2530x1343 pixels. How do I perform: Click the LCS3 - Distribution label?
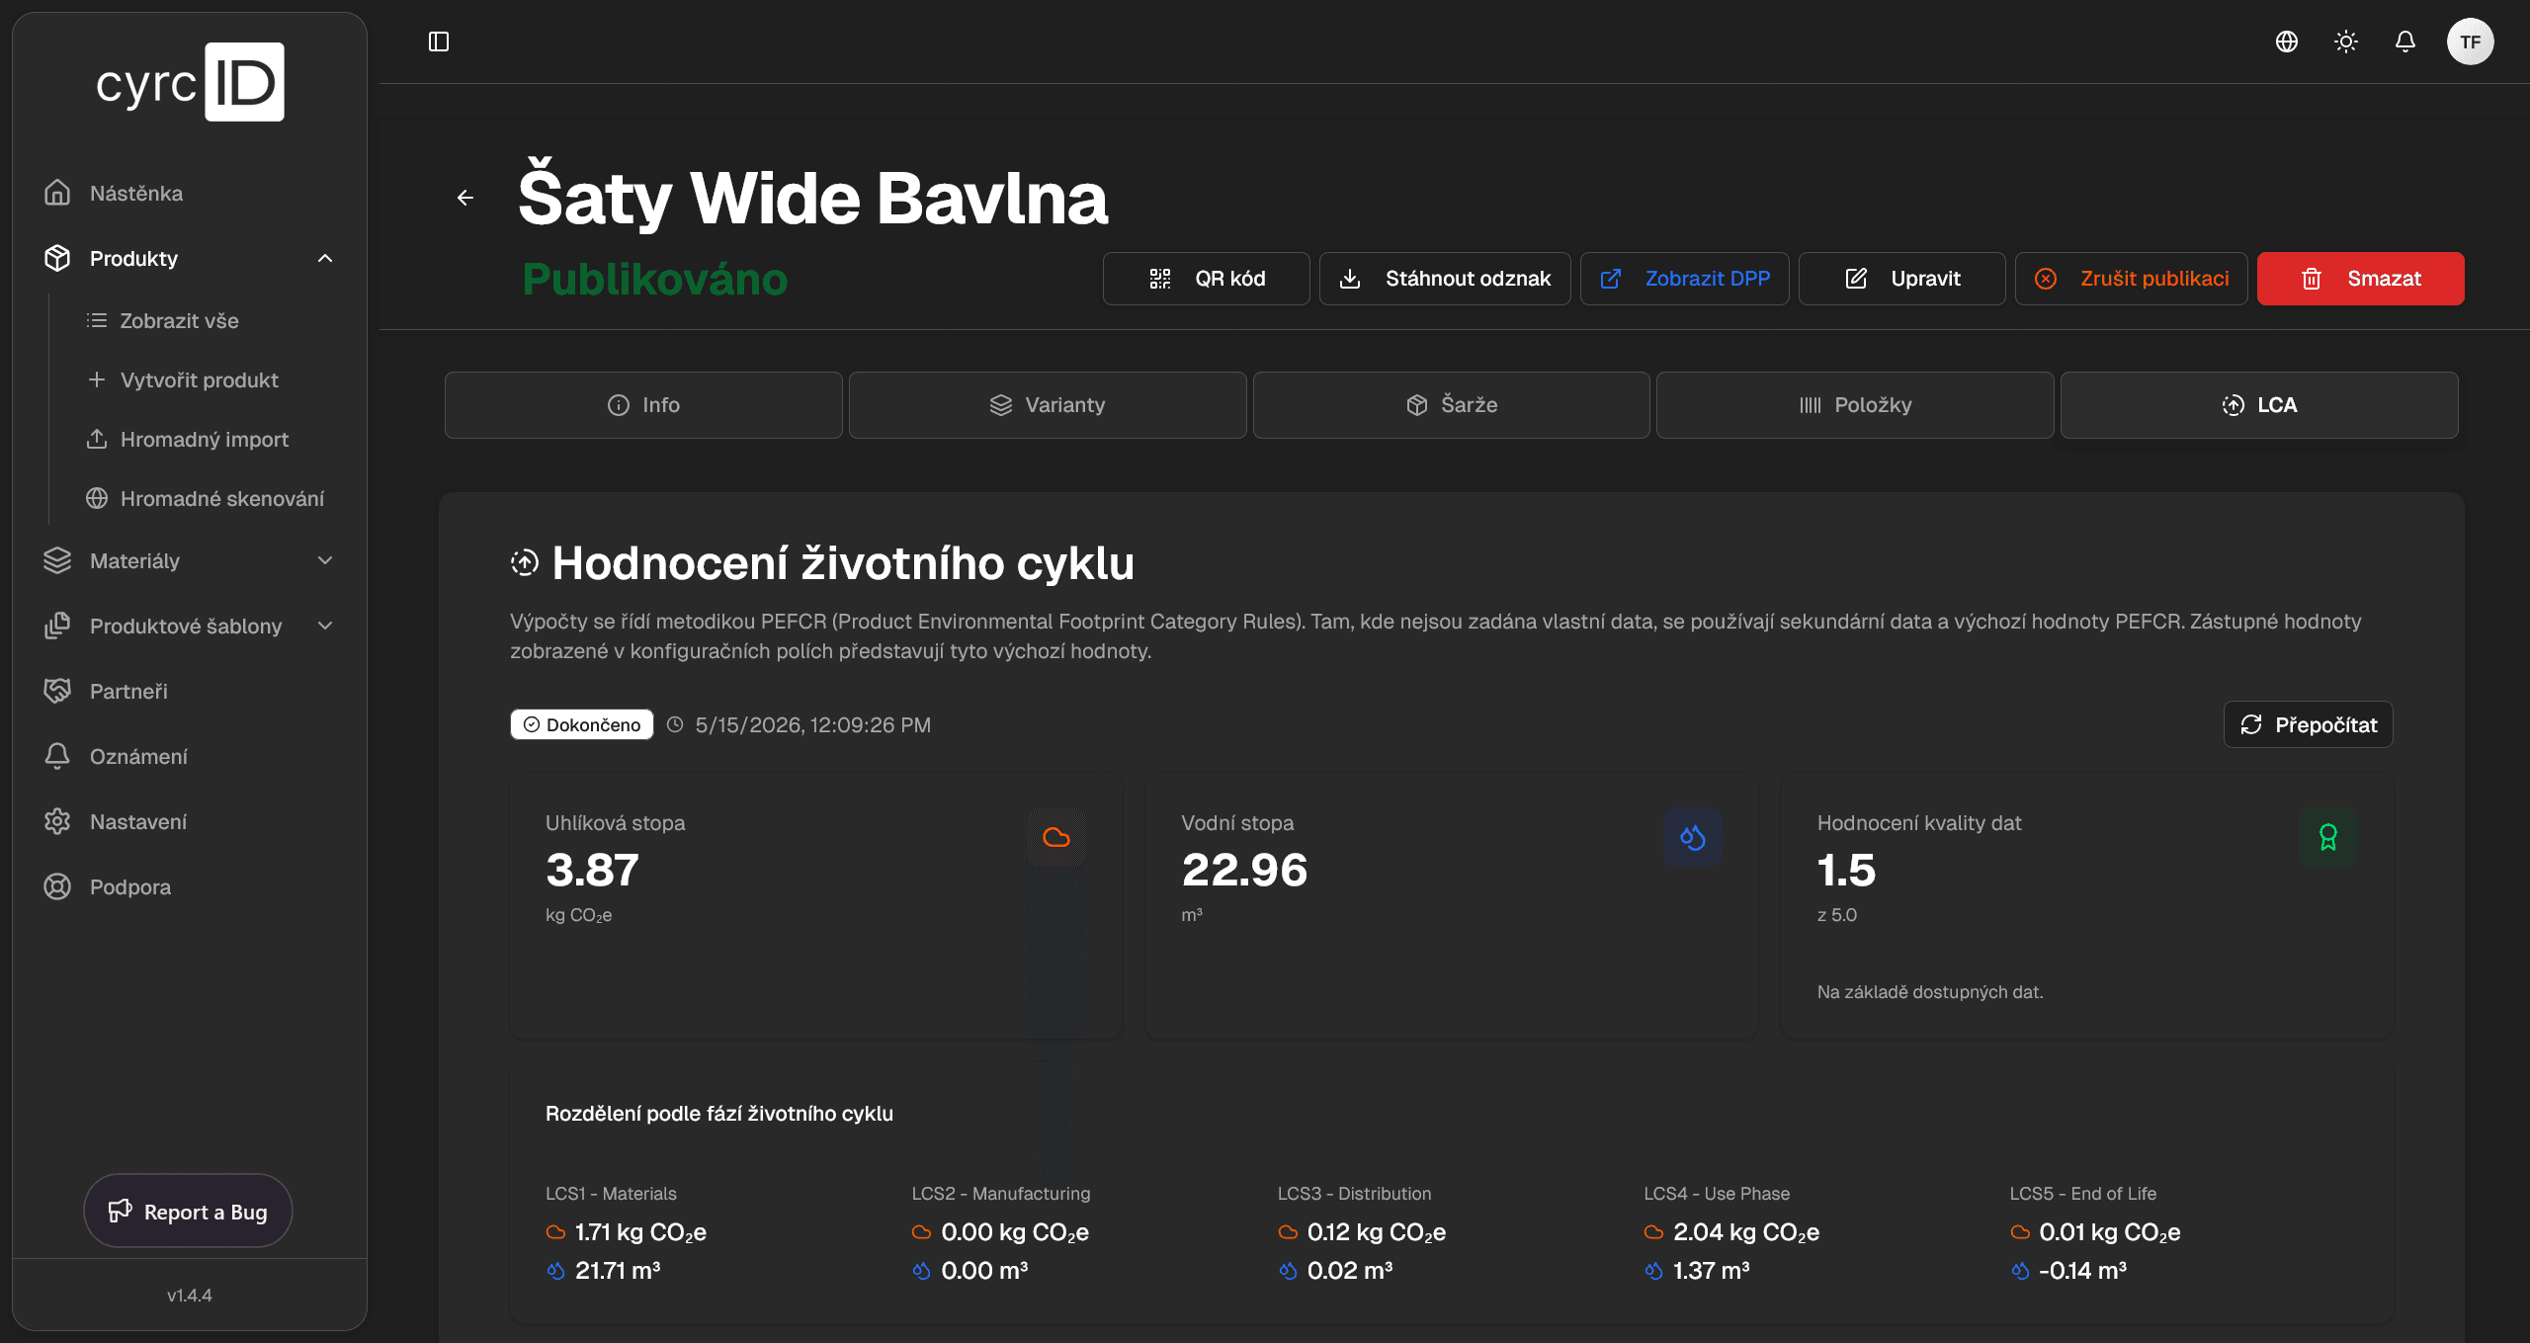click(x=1354, y=1194)
